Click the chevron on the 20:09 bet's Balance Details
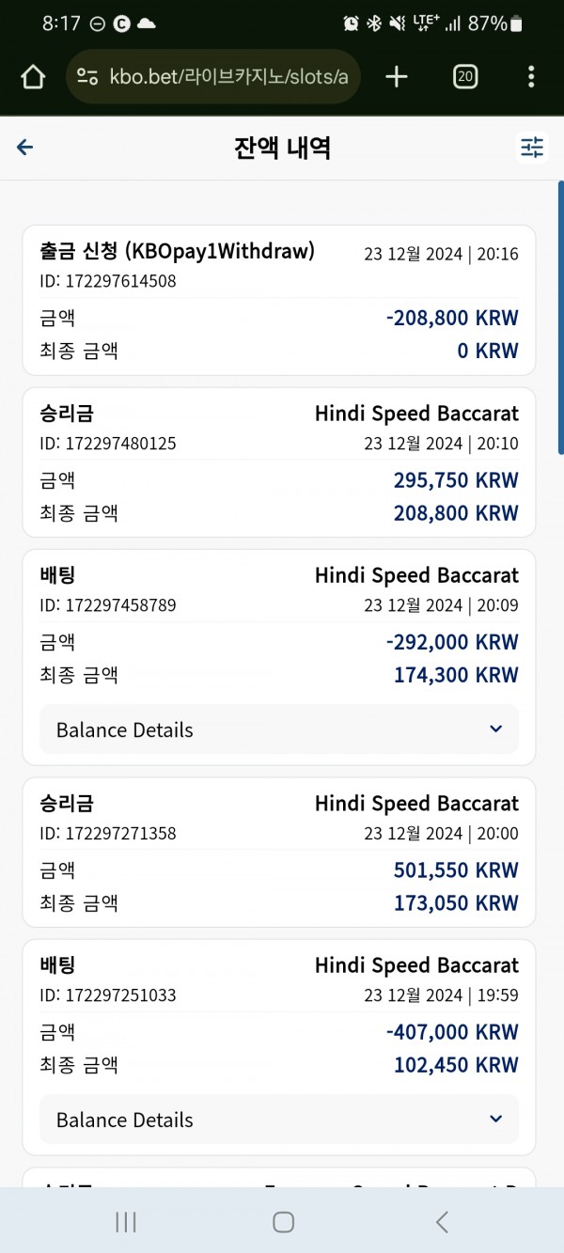The height and width of the screenshot is (1253, 564). tap(496, 729)
